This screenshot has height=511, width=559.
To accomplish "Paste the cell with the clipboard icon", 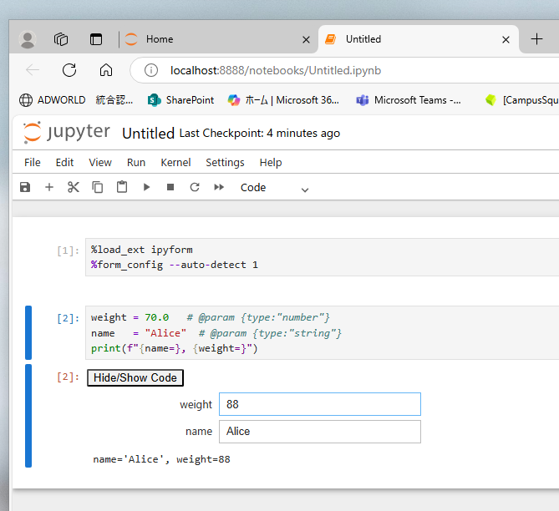I will (122, 187).
